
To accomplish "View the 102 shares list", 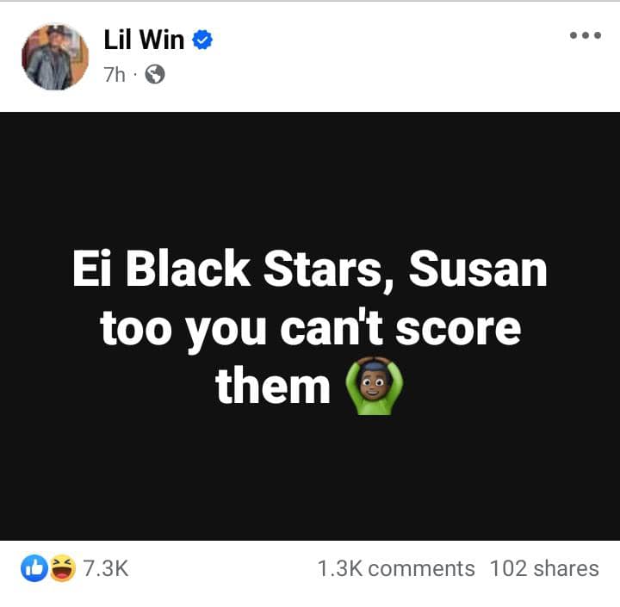I will click(544, 568).
